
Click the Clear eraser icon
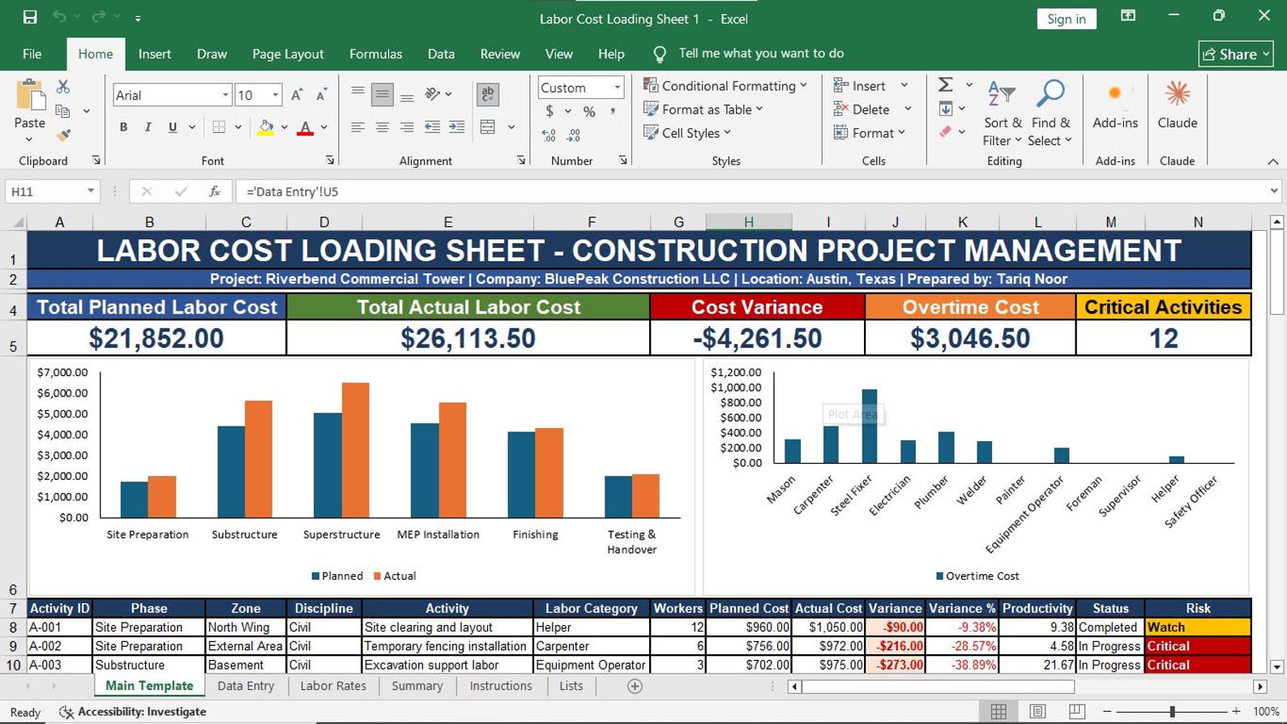pos(945,132)
